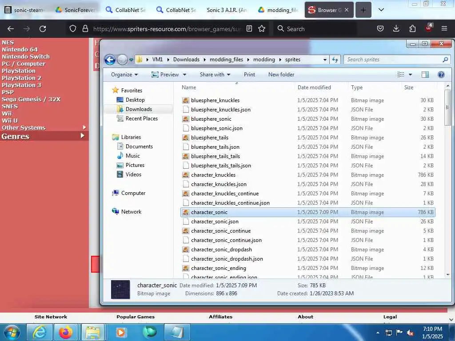Screen dimensions: 455x341
Task: Open Firefox downloads panel
Action: pyautogui.click(x=396, y=29)
